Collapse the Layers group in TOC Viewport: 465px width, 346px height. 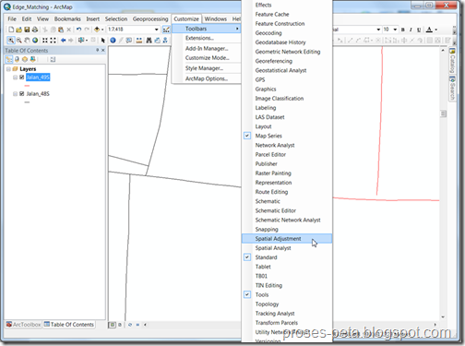(8, 69)
